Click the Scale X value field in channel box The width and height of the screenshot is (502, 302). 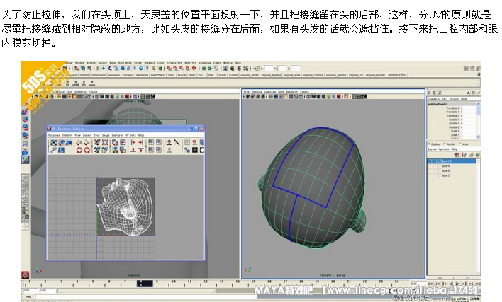(469, 131)
